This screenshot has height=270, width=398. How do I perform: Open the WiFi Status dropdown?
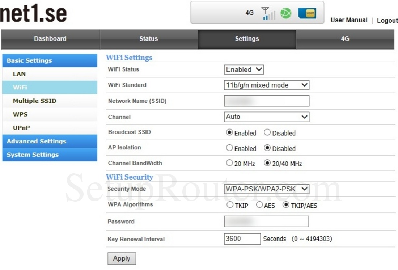243,69
